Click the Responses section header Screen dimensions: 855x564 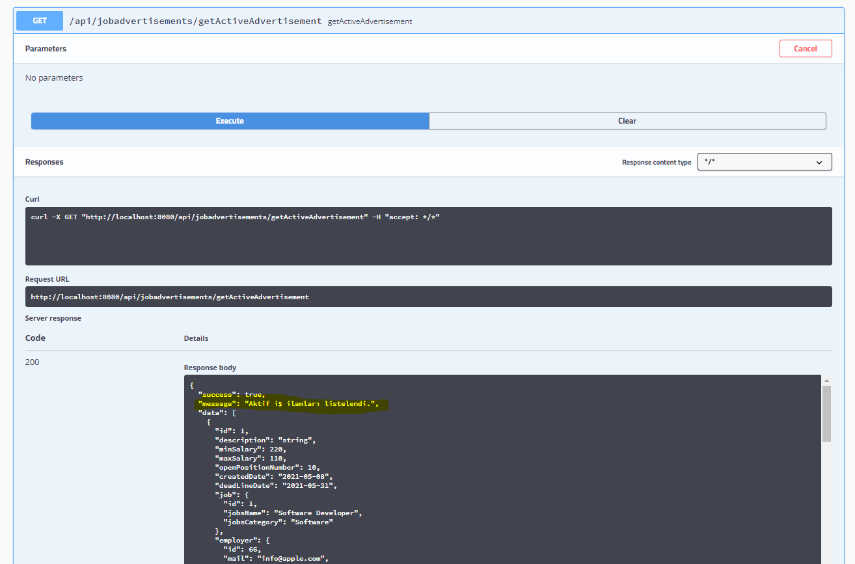[x=44, y=162]
